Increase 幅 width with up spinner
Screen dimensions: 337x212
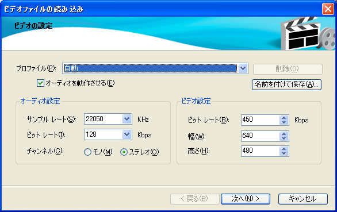284,134
